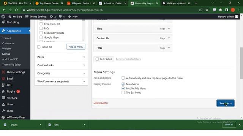Click the admin avatar next to Howdy
Image resolution: width=243 pixels, height=136 pixels.
tap(237, 17)
